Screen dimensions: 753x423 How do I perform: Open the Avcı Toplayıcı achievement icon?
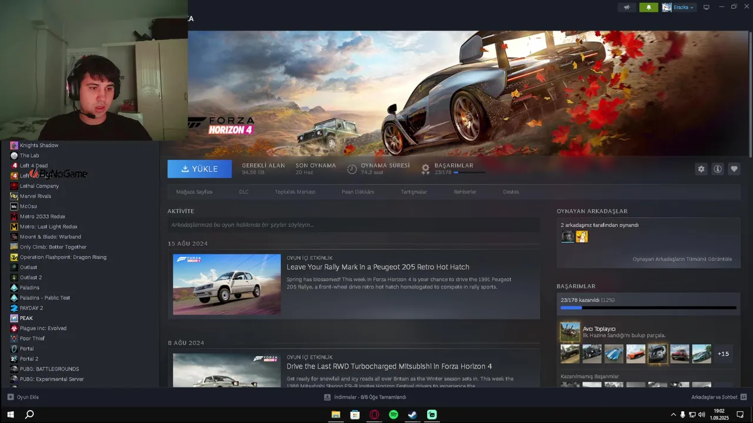[x=570, y=332]
